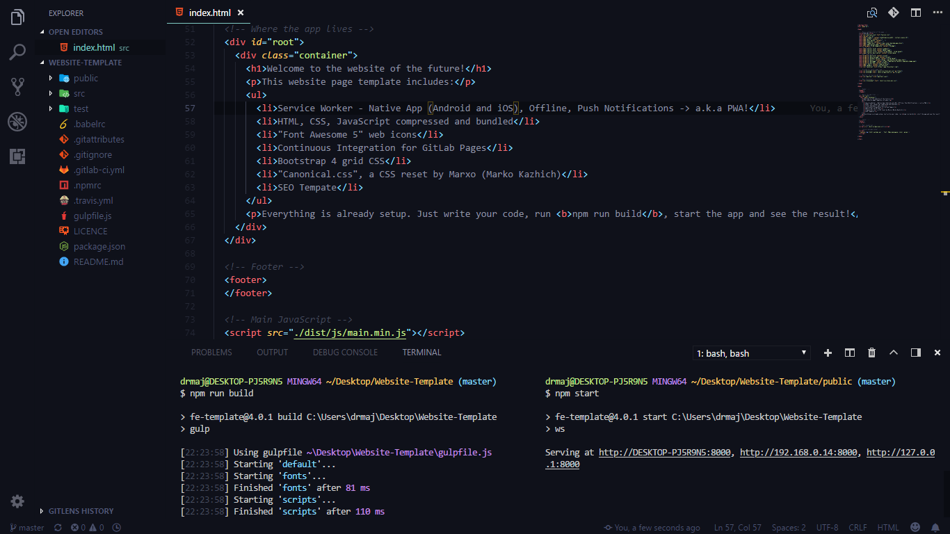The width and height of the screenshot is (950, 534).
Task: Open the Source Control view
Action: click(x=17, y=87)
